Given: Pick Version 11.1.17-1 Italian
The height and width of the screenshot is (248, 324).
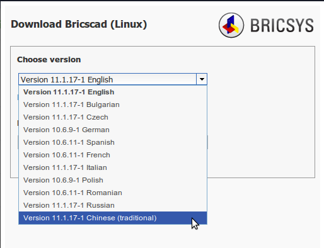Looking at the screenshot, I should [113, 167].
